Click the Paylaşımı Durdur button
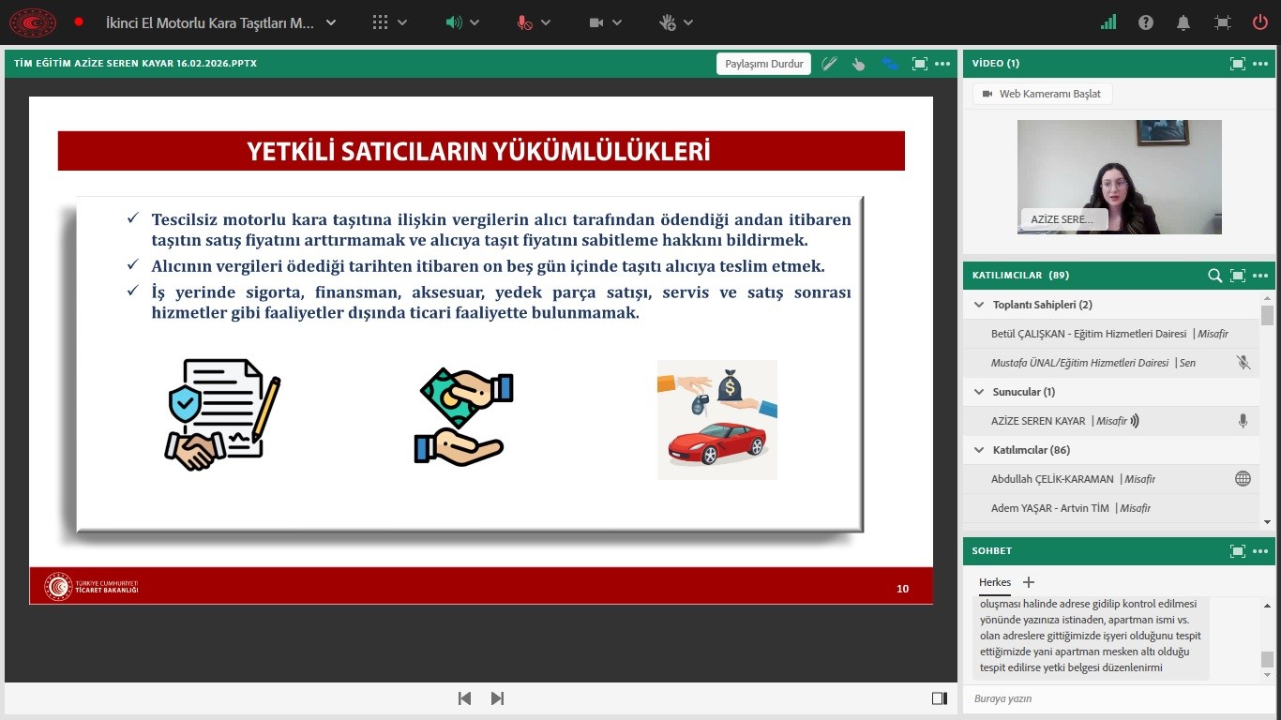This screenshot has height=720, width=1281. point(764,64)
